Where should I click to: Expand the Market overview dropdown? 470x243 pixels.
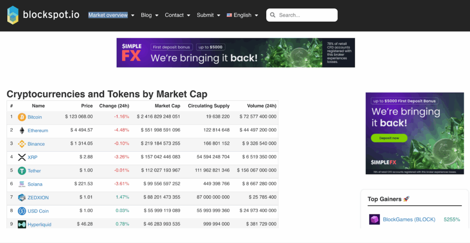pyautogui.click(x=111, y=15)
